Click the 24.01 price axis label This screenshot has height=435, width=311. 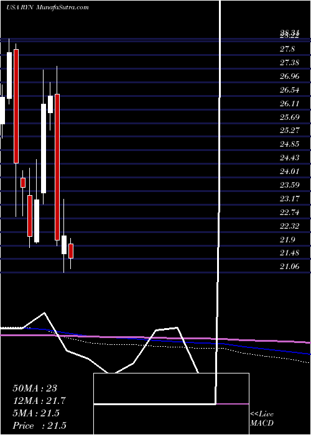pos(290,171)
